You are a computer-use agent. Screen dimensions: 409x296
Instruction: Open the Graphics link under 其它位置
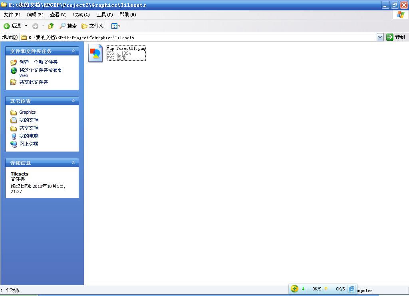pos(28,112)
